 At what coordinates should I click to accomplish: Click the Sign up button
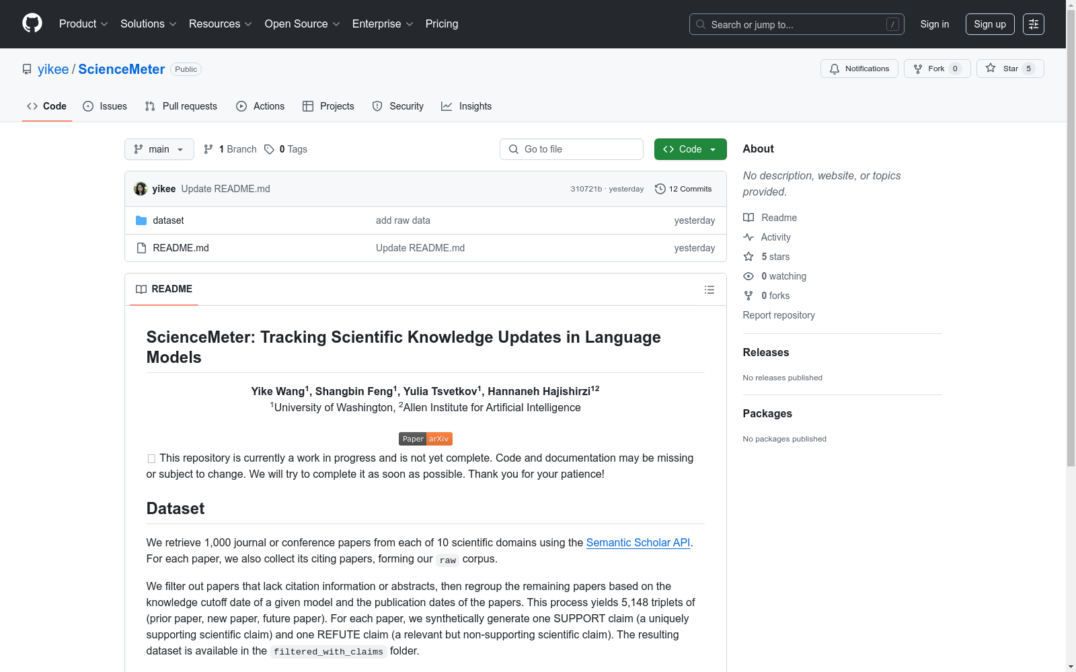point(990,24)
